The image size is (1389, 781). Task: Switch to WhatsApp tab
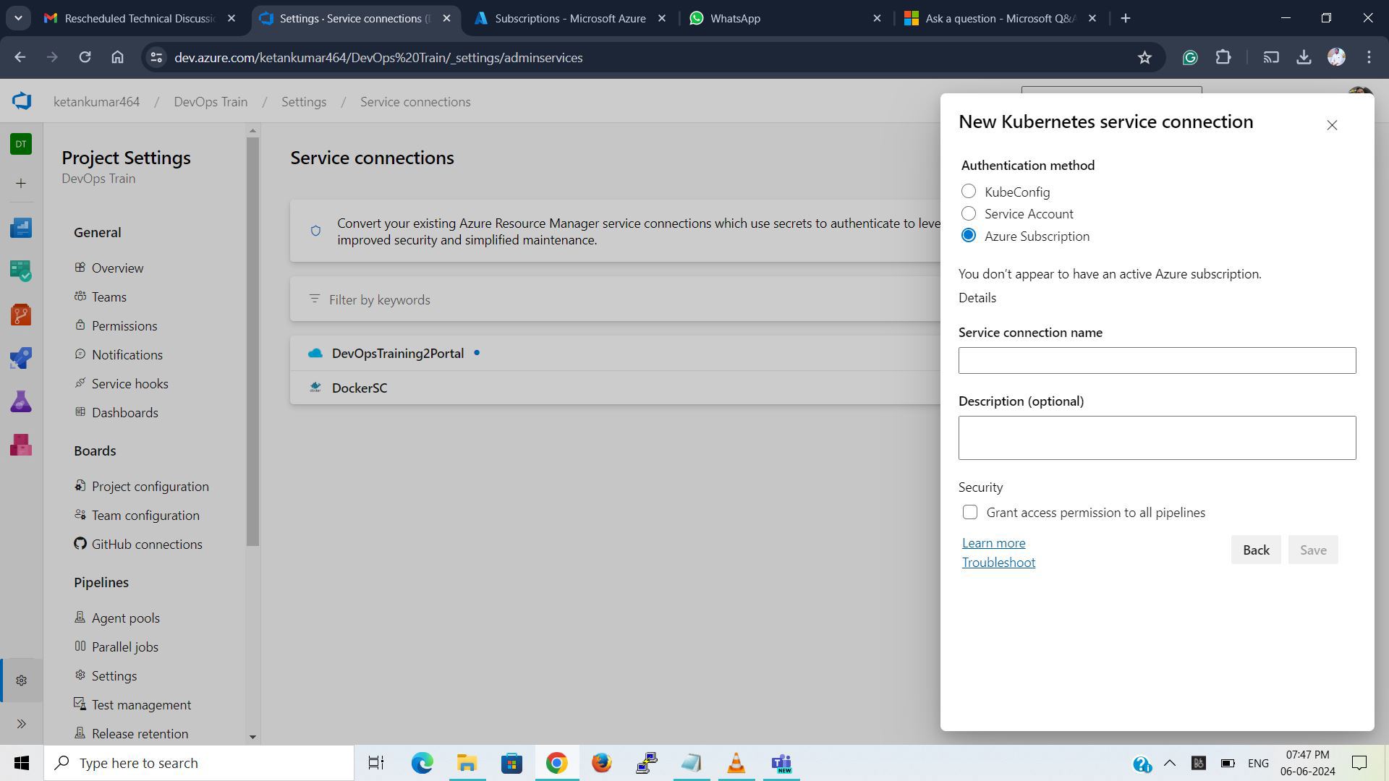point(785,18)
